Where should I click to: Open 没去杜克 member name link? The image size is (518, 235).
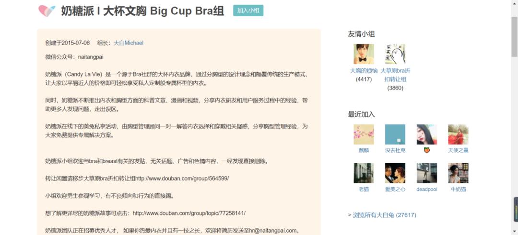pos(395,150)
